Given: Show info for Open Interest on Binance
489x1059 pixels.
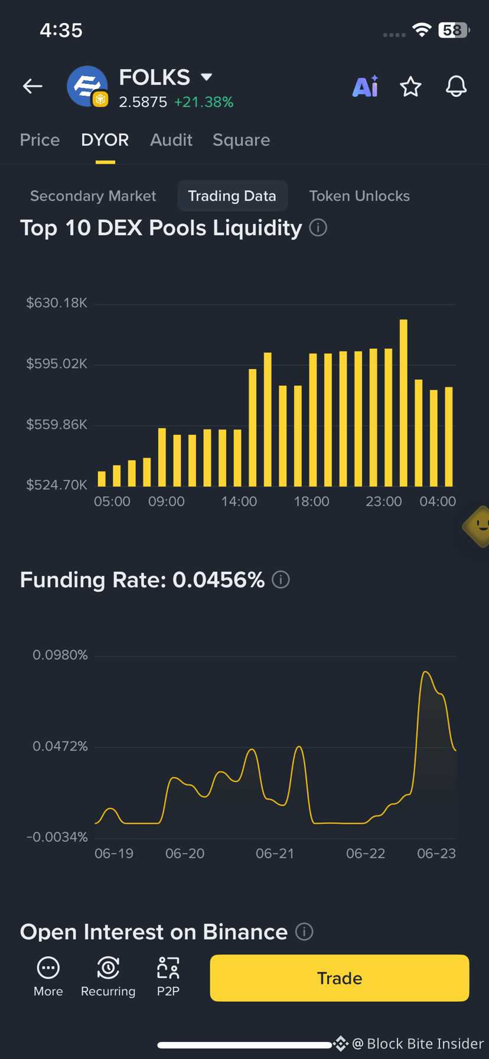Looking at the screenshot, I should (x=304, y=931).
